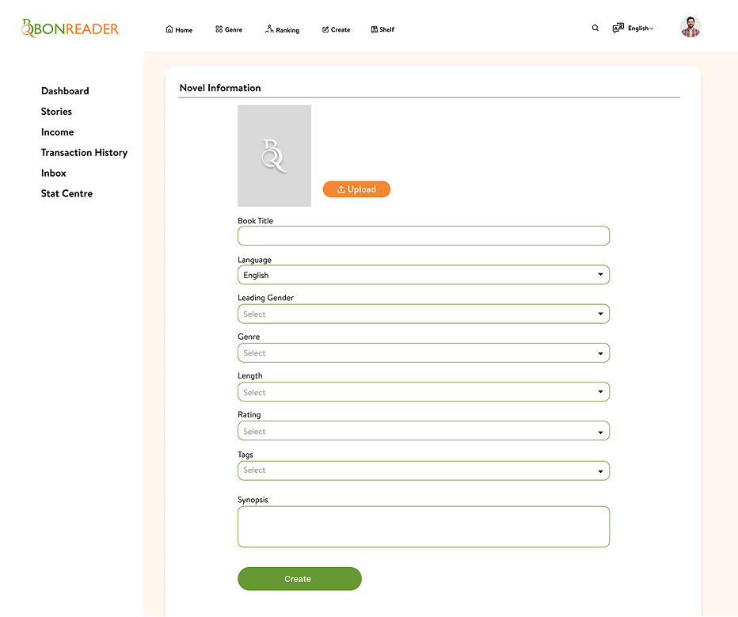
Task: Go to the Ranking page
Action: click(282, 29)
